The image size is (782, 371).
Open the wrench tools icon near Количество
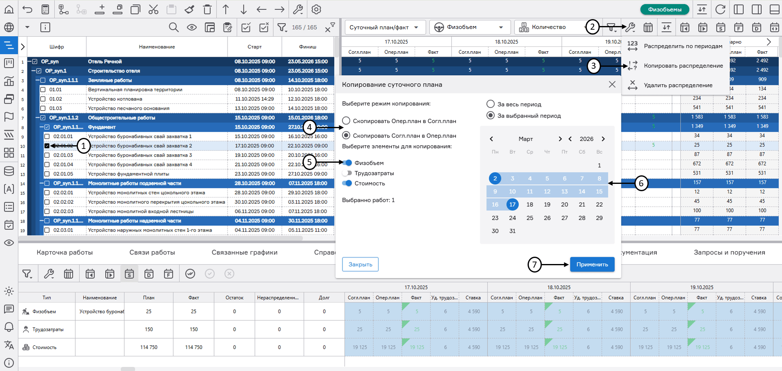(630, 27)
